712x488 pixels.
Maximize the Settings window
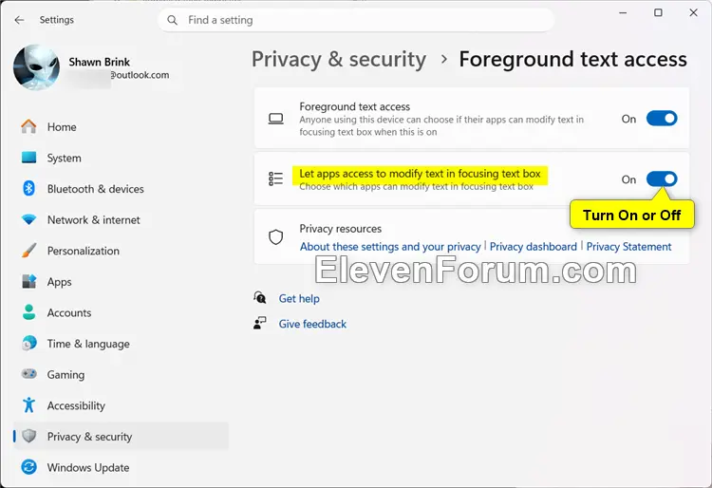click(658, 12)
